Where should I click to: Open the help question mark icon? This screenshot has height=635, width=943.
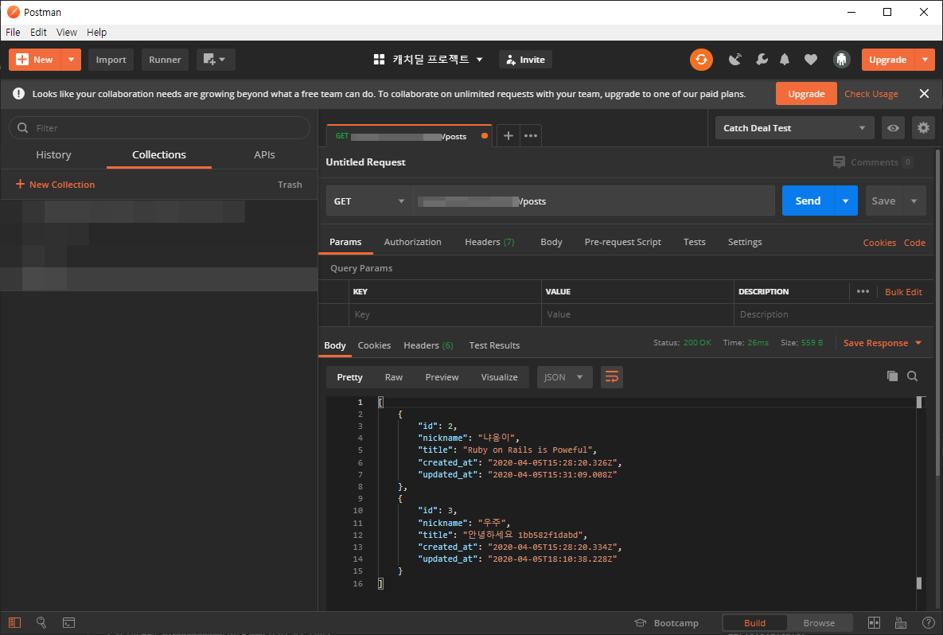(928, 622)
